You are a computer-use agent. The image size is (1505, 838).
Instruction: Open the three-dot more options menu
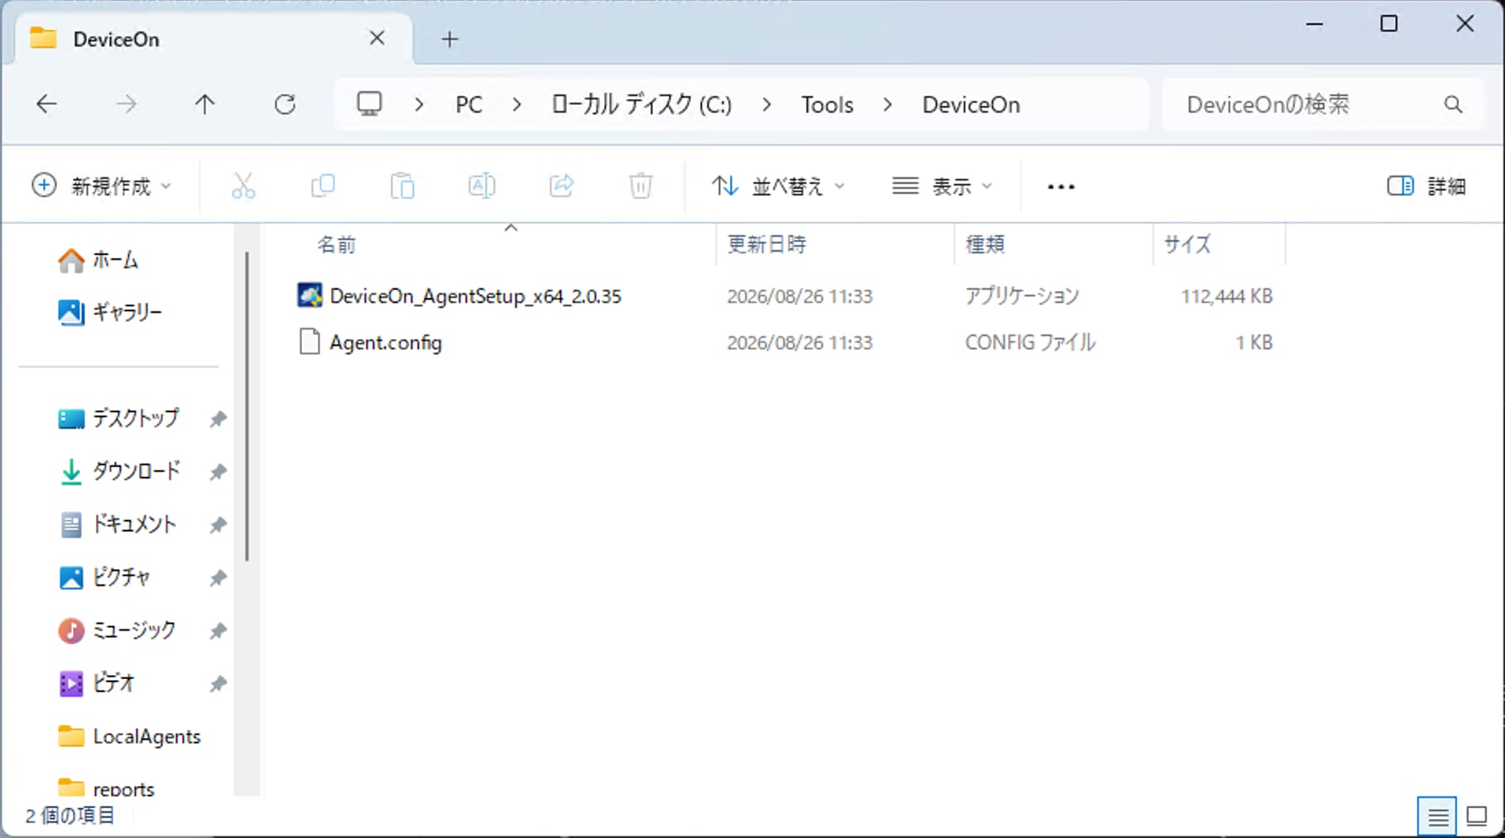point(1061,187)
